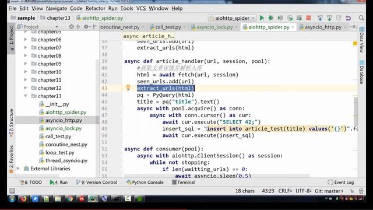Open the Git: master branch popup

[x=329, y=191]
